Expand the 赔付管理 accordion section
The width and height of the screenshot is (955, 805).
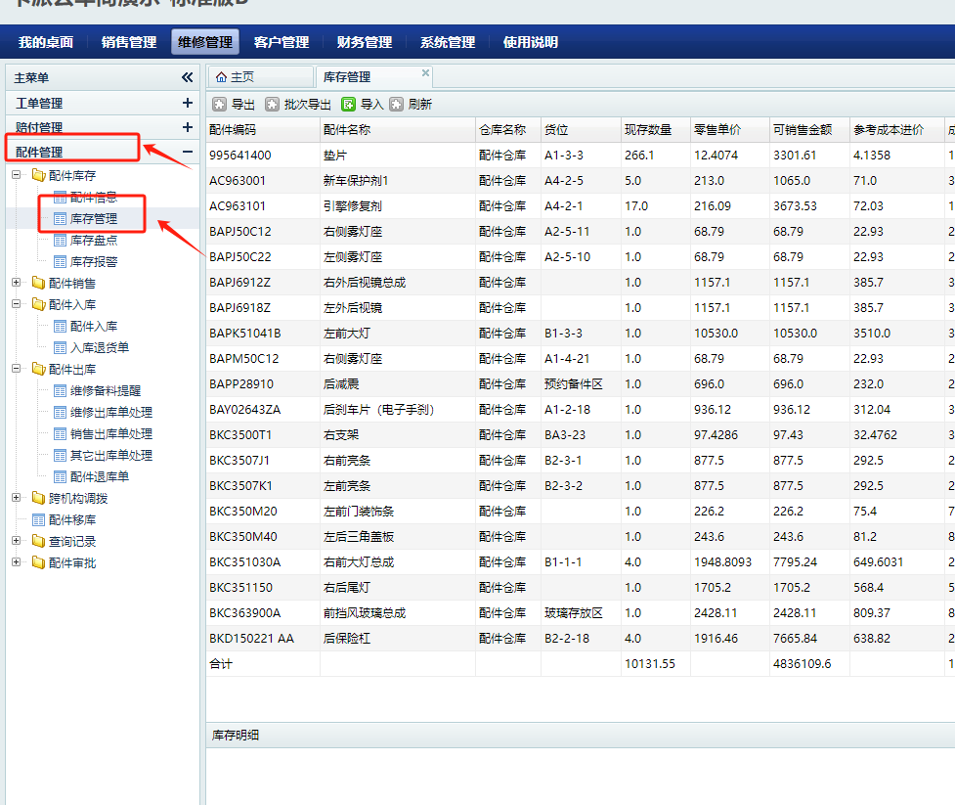(187, 127)
